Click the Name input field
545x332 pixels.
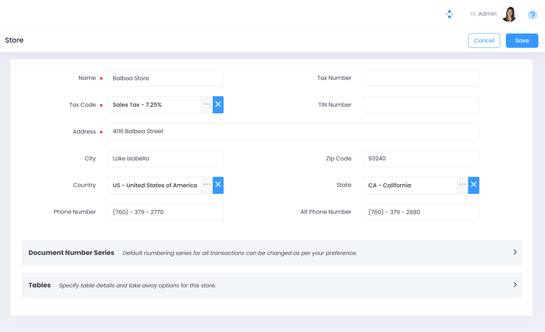coord(165,78)
